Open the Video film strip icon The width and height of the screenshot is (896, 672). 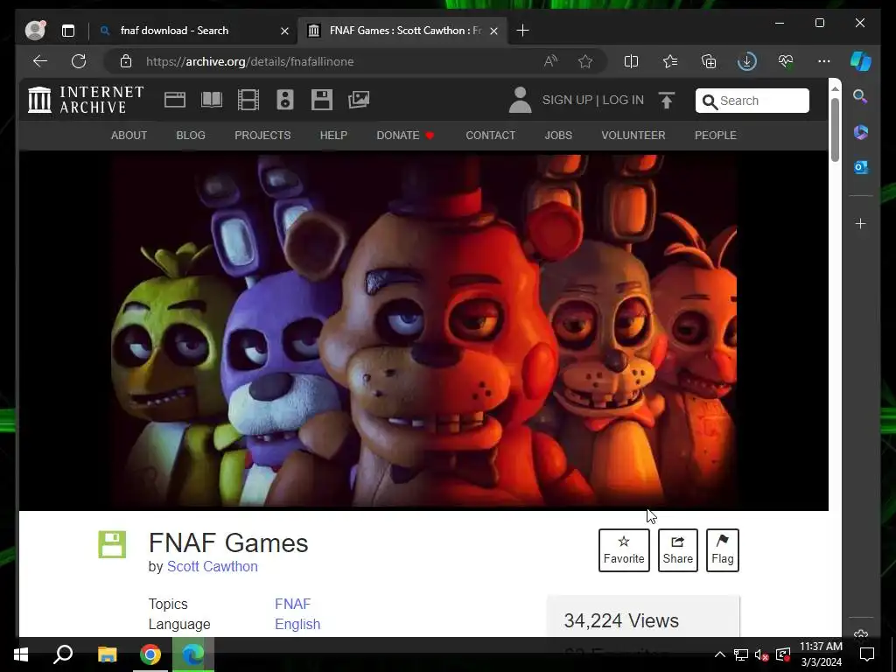click(x=248, y=100)
